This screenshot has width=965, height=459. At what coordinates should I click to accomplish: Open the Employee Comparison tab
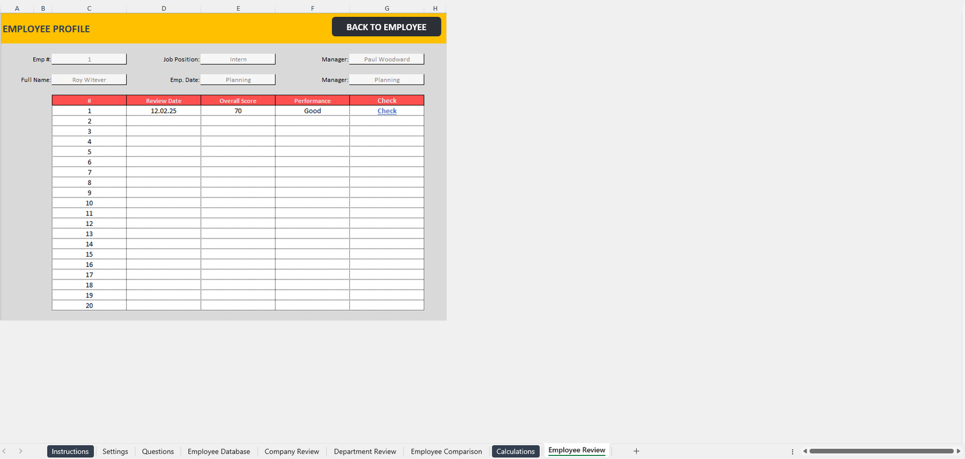pos(446,452)
